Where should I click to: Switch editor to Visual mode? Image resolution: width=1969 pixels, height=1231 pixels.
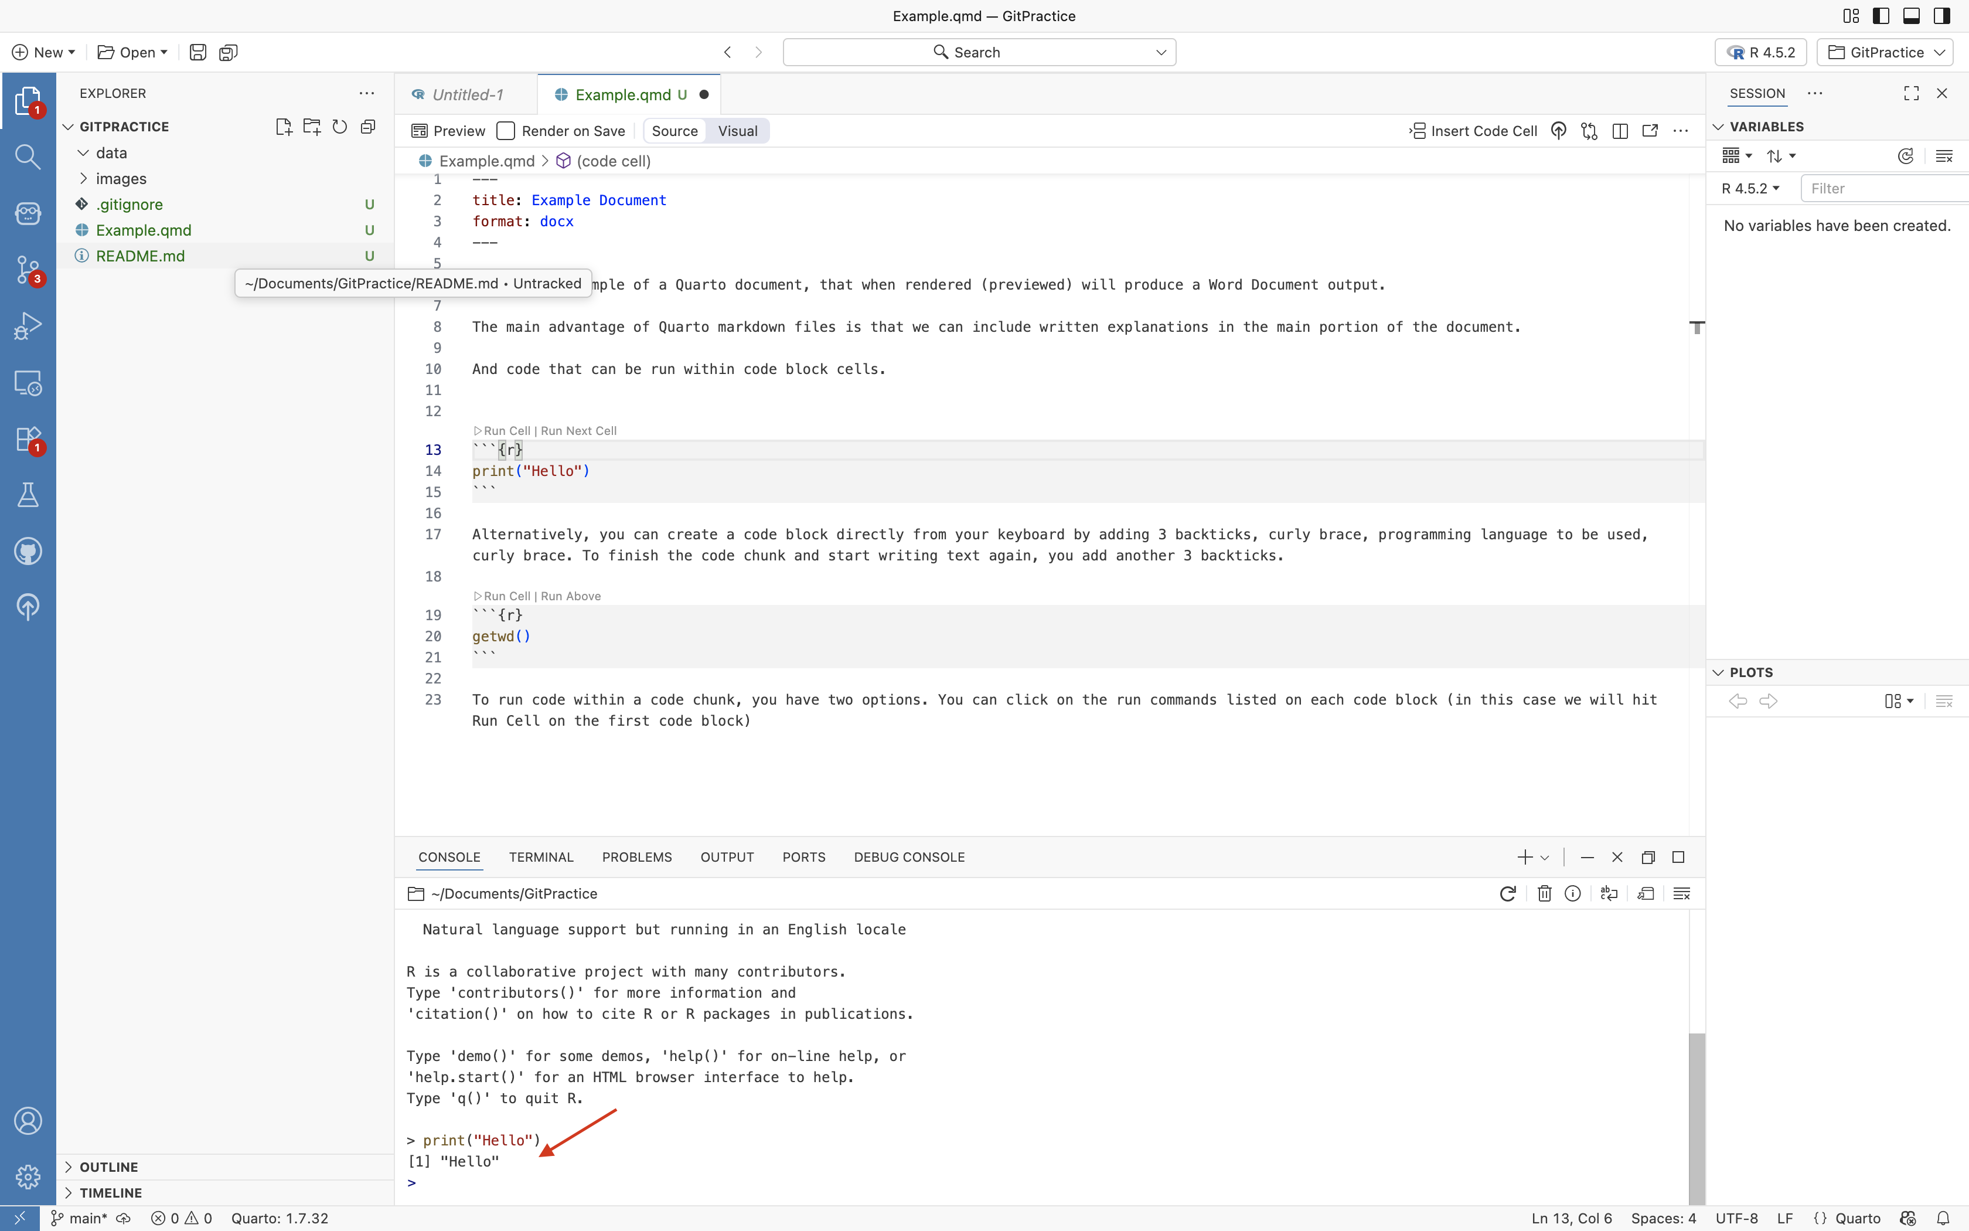(737, 131)
